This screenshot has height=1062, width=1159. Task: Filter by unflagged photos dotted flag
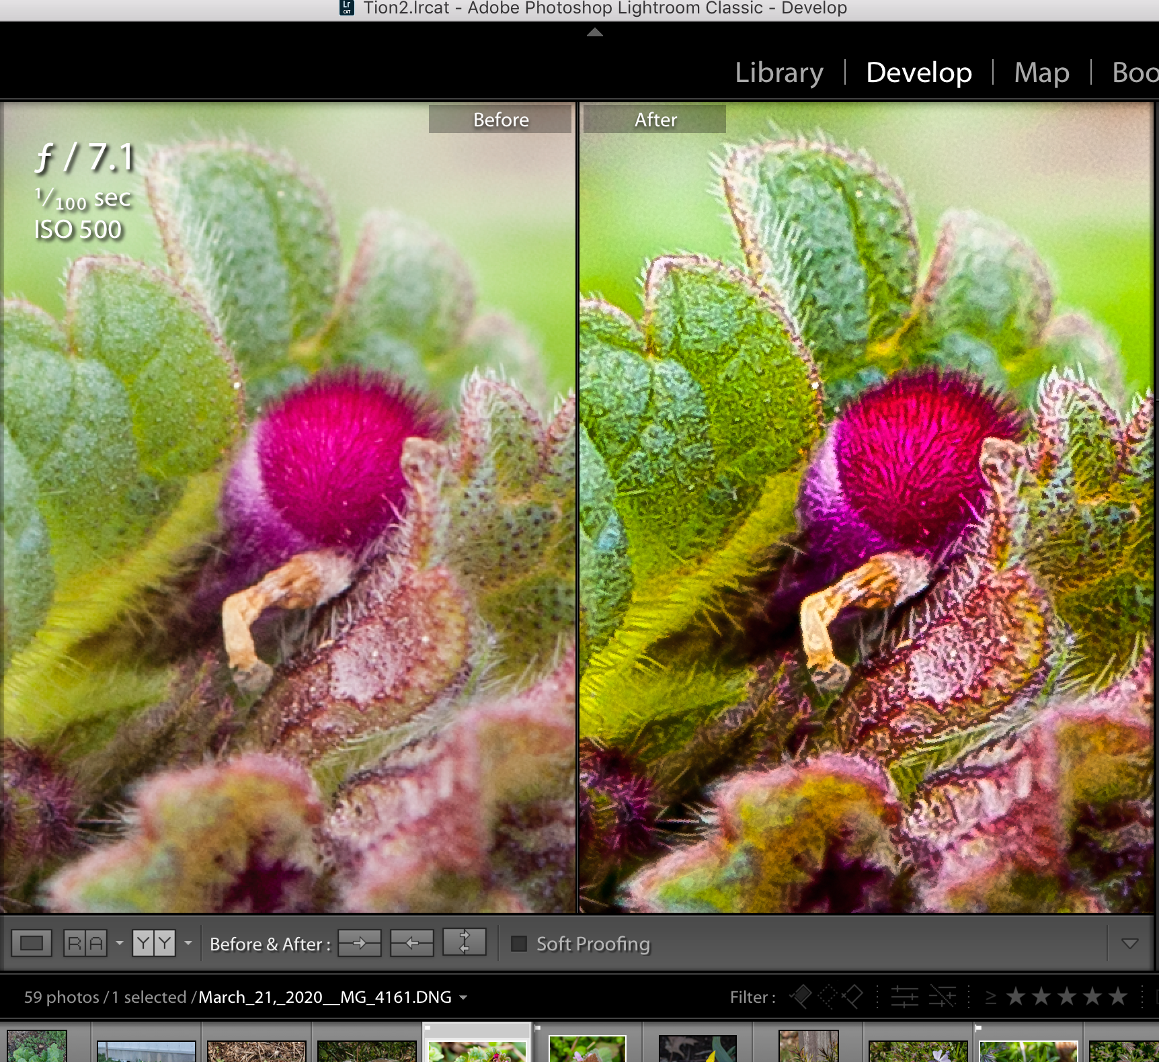click(x=828, y=996)
